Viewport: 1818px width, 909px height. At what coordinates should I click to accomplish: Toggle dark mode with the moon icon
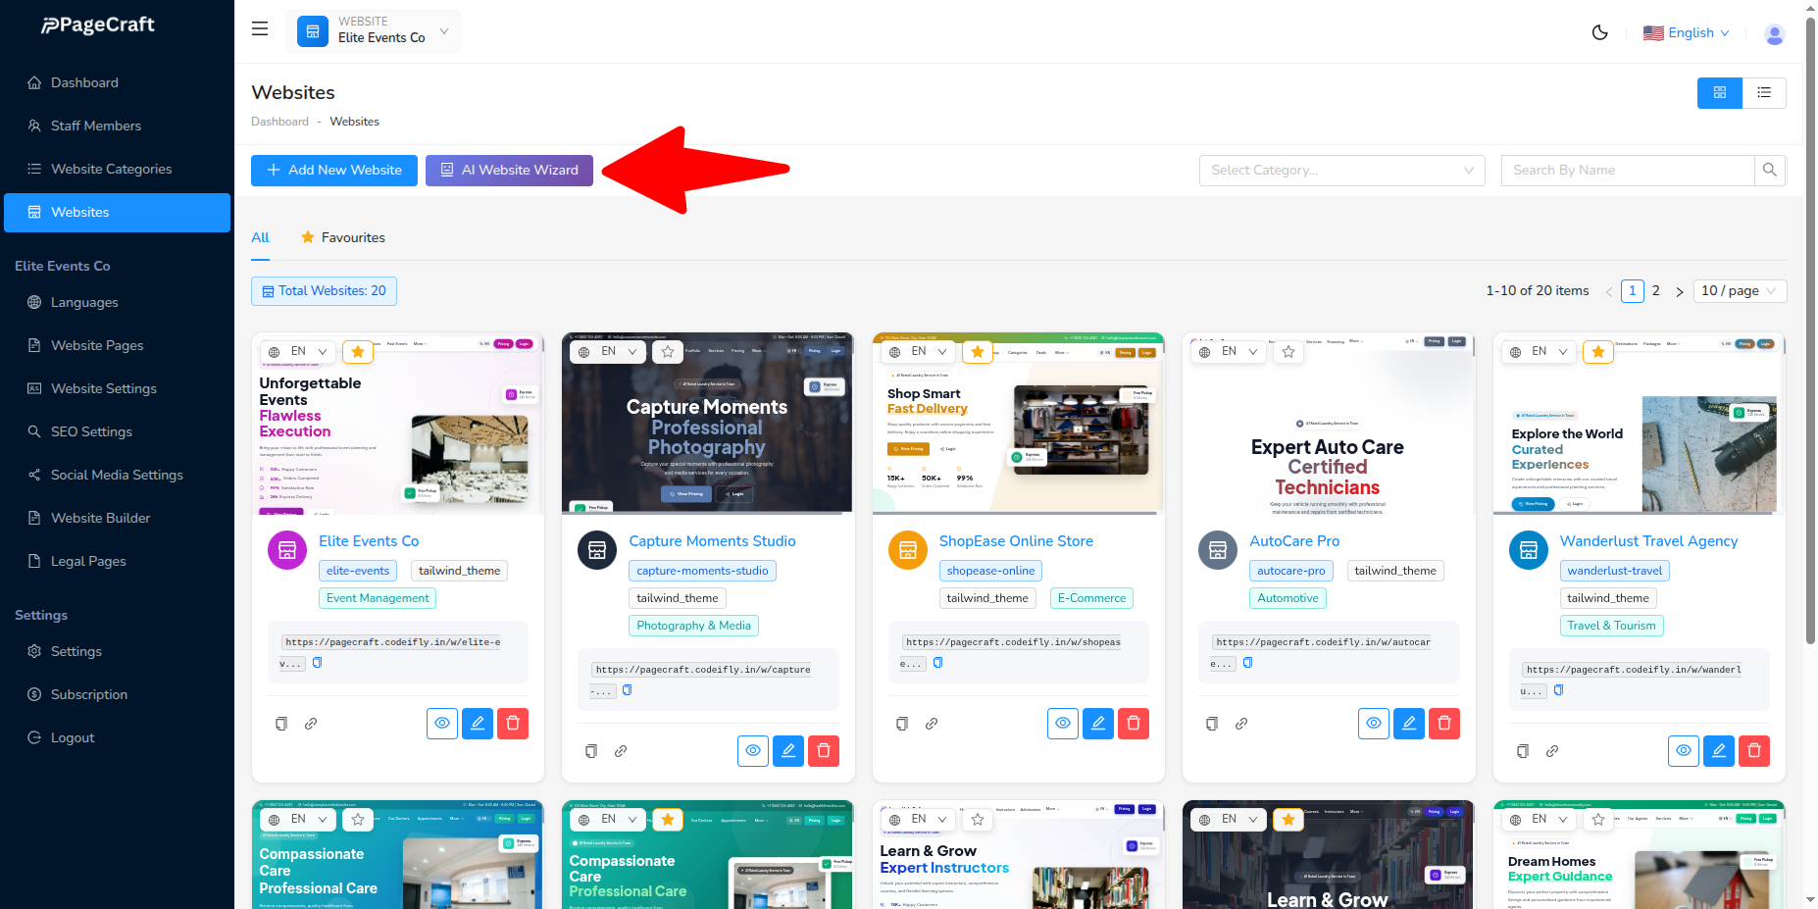(x=1599, y=32)
